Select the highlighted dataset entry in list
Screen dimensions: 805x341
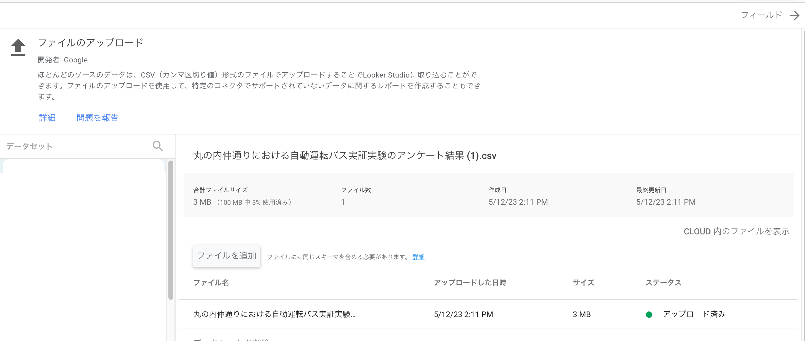pyautogui.click(x=83, y=167)
